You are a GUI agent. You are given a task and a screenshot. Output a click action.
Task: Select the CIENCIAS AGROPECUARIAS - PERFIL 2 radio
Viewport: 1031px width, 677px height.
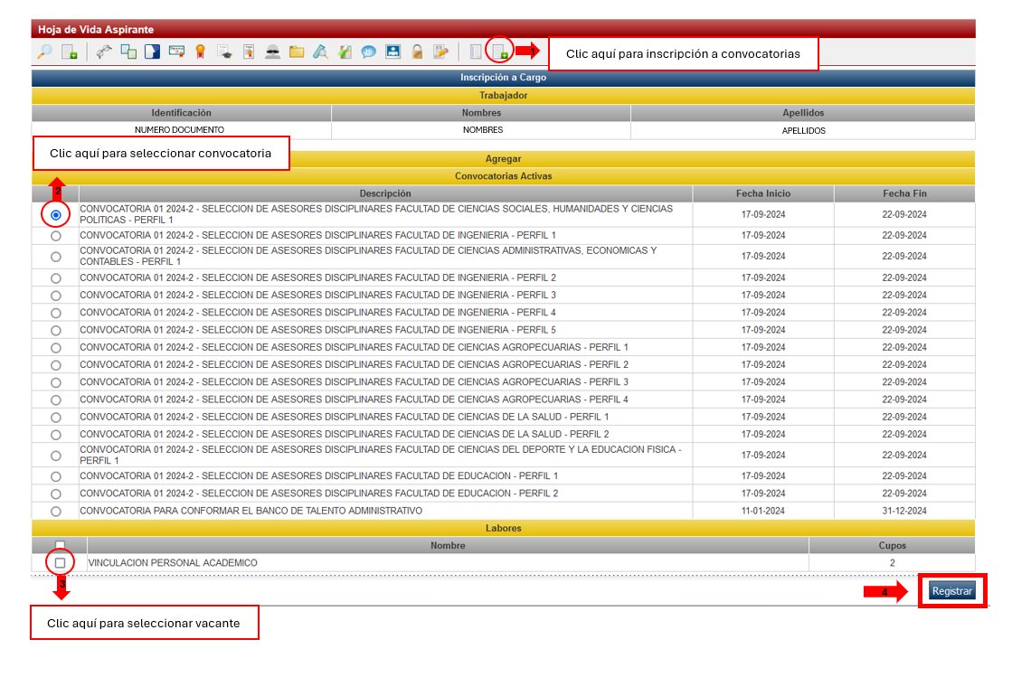pos(56,365)
